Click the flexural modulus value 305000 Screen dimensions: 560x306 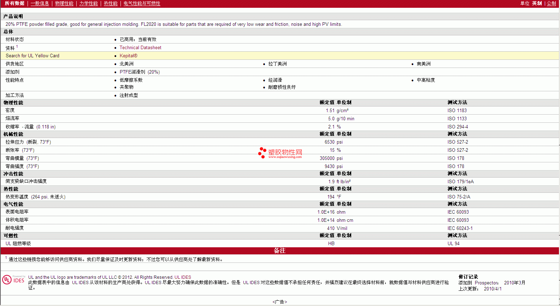point(327,158)
